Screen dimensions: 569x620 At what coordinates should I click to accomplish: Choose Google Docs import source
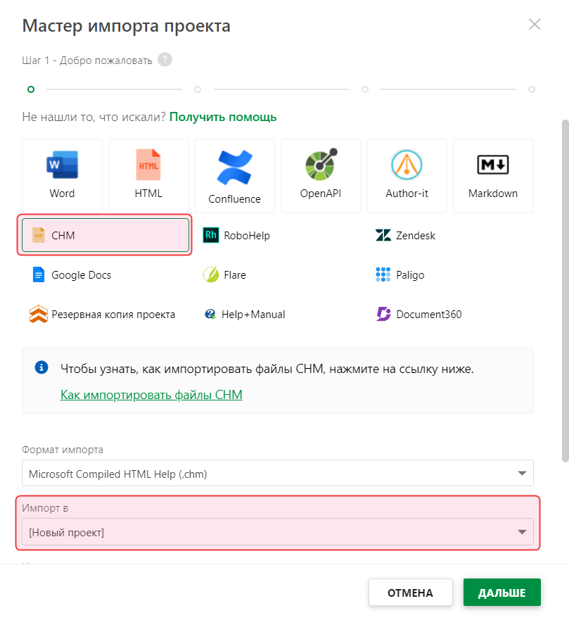point(80,275)
